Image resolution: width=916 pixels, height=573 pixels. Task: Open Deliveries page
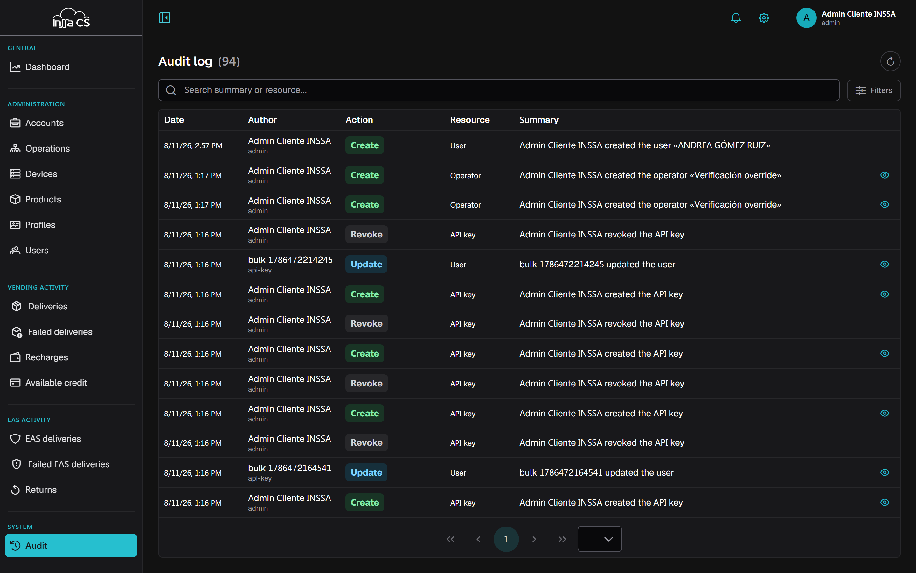(71, 306)
